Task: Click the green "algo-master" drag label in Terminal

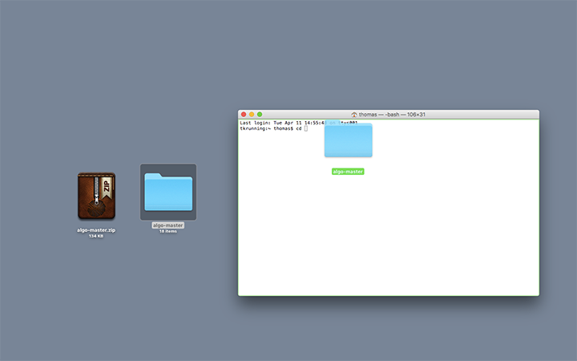Action: point(348,172)
